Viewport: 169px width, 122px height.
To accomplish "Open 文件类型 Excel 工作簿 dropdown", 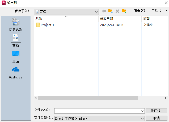I will coord(99,119).
